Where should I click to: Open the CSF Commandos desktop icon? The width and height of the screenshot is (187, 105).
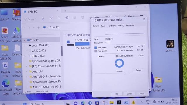(x=170, y=46)
